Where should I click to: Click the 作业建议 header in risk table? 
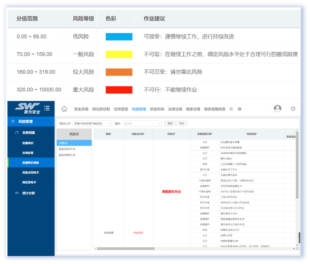point(154,19)
